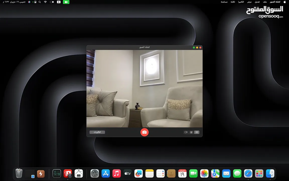Open the App Store from the Dock

click(106, 173)
